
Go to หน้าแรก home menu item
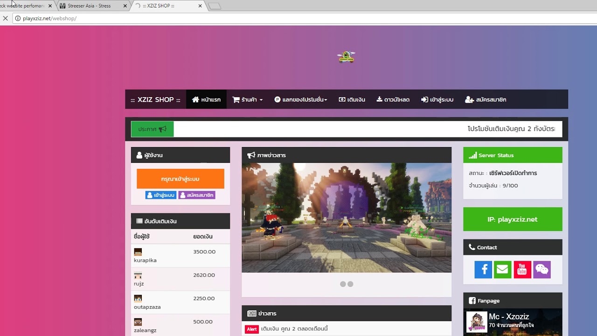point(206,99)
